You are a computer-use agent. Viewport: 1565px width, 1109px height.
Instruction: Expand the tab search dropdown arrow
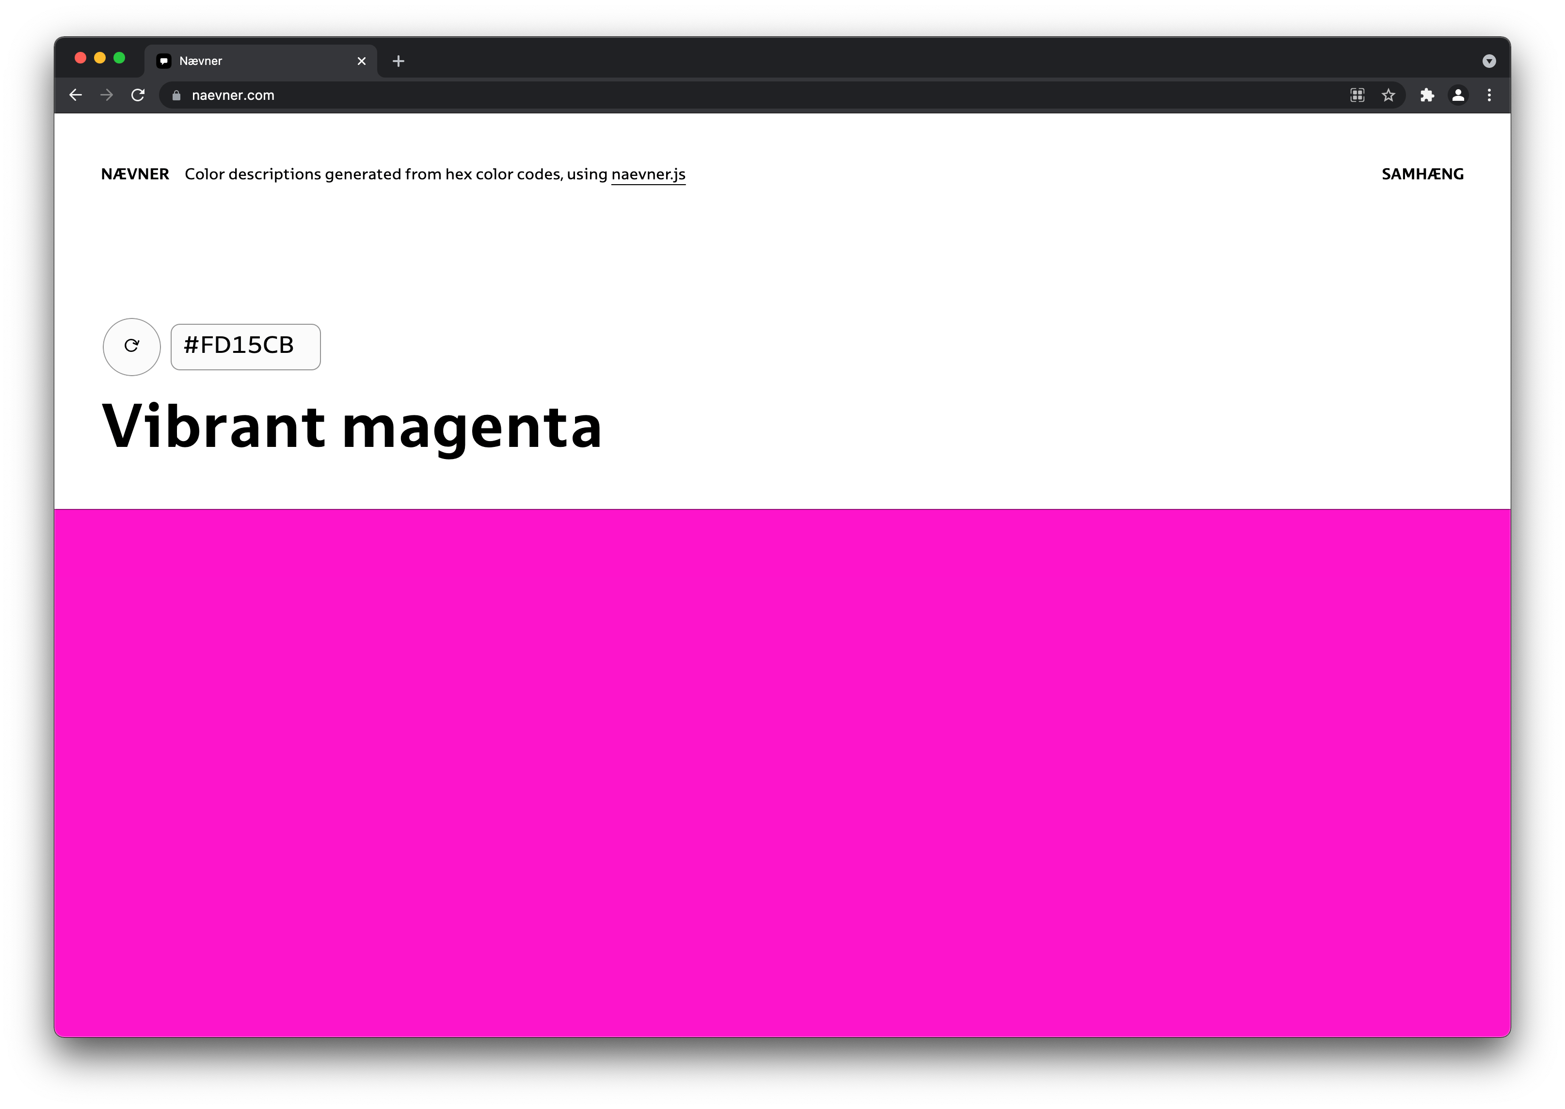(1489, 62)
